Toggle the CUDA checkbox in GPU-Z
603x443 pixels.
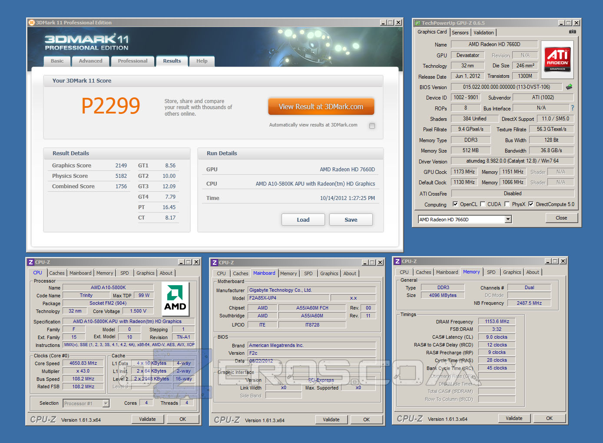click(483, 204)
